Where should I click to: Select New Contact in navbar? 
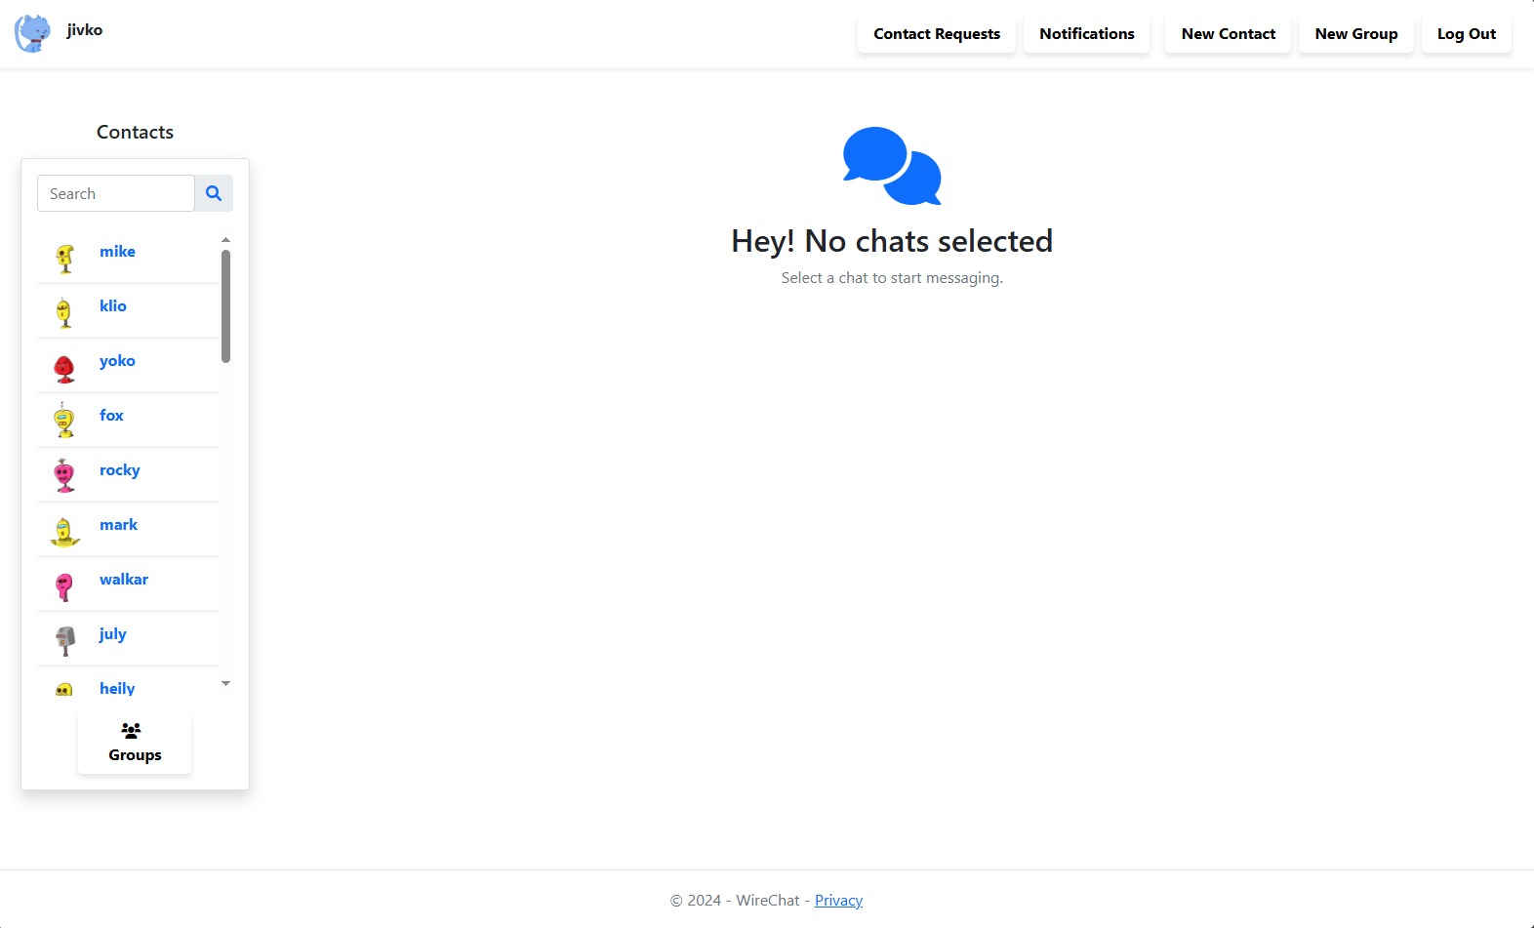[x=1229, y=34]
